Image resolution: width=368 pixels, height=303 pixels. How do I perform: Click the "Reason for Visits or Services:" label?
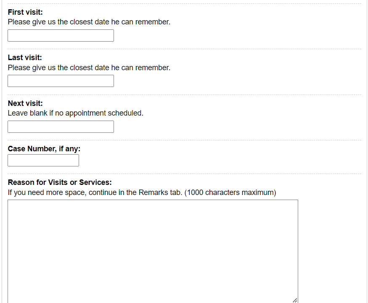point(60,182)
